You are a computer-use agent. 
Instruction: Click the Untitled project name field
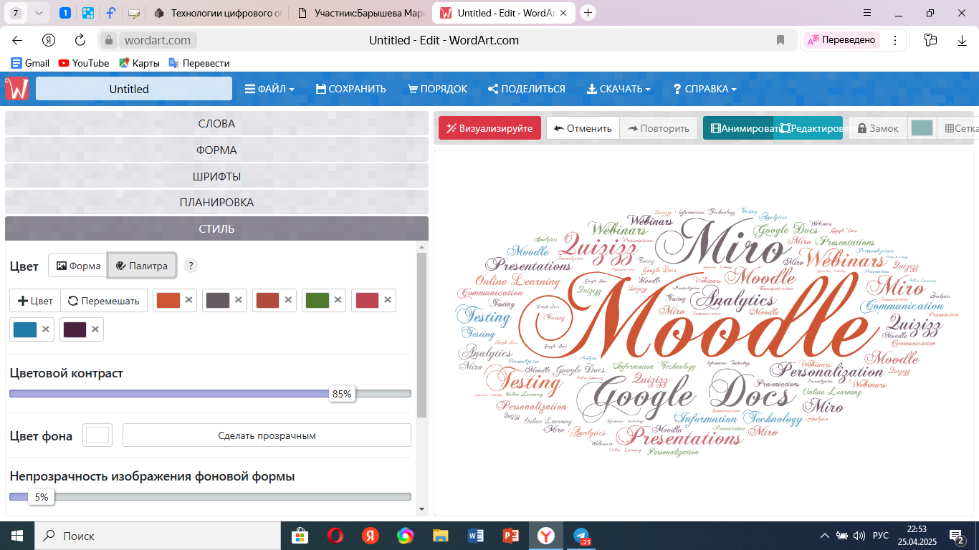[x=134, y=89]
